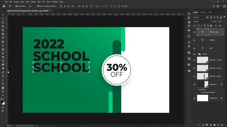The height and width of the screenshot is (127, 227).
Task: Open the Filter menu
Action: pos(39,2)
